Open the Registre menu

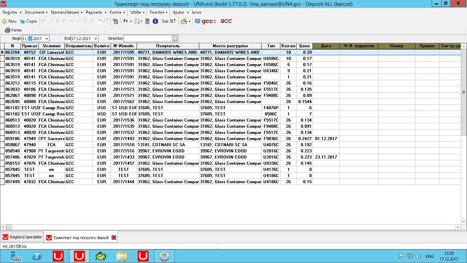(11, 12)
